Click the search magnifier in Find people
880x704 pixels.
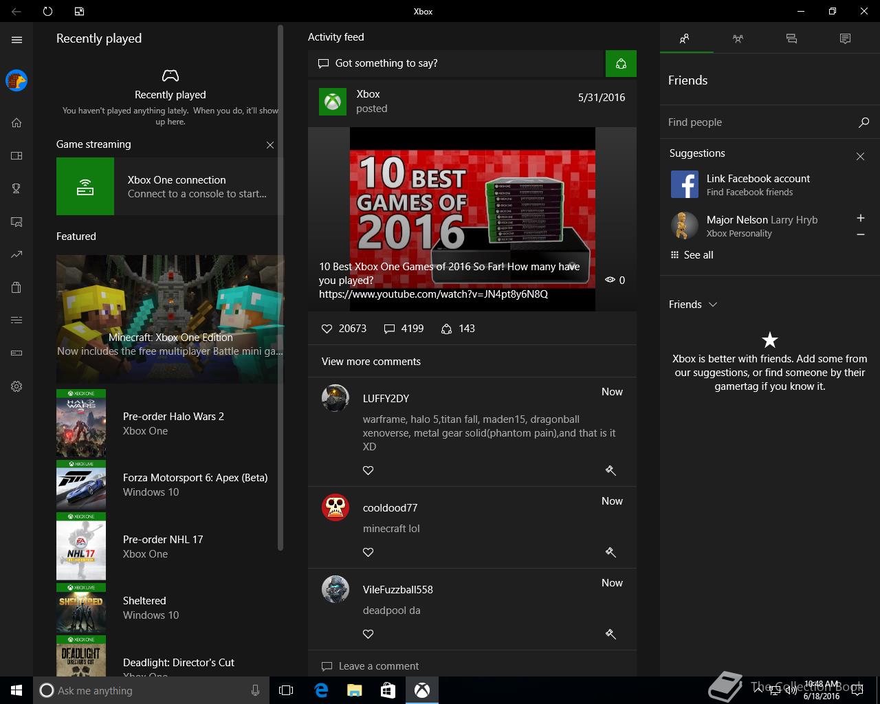[863, 122]
